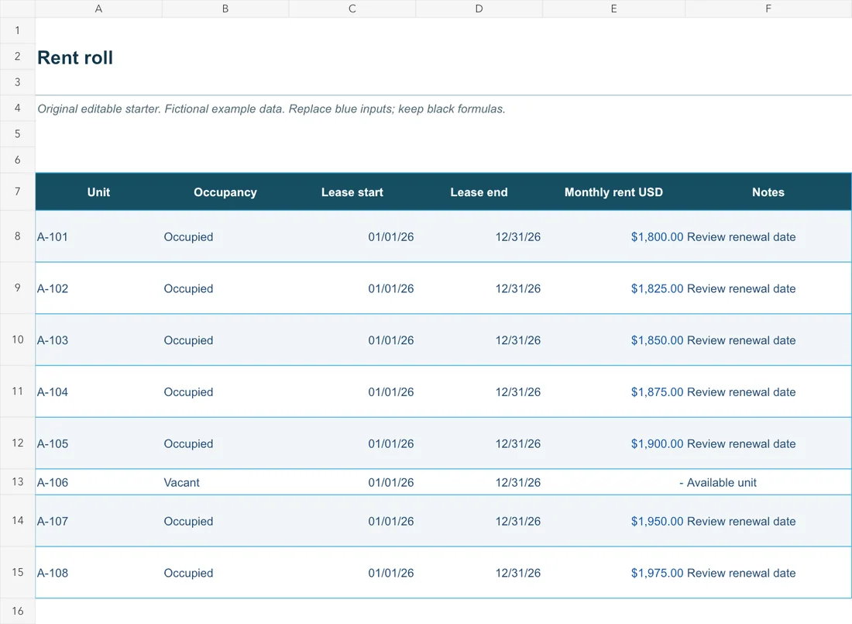Click the "$1,875.00" rent value

pyautogui.click(x=657, y=391)
